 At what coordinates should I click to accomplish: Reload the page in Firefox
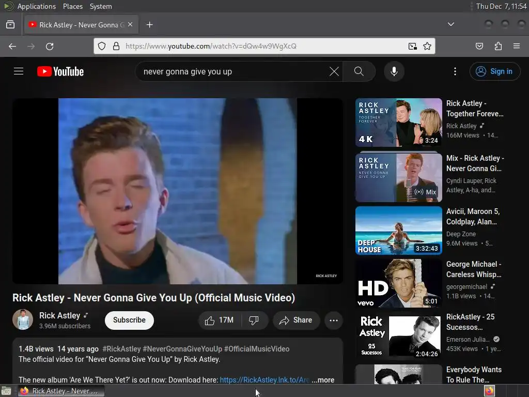click(x=50, y=46)
